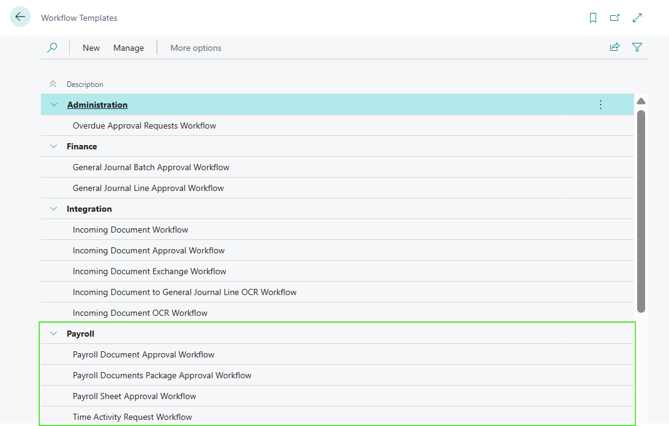Click the expand page diagonal arrows icon
669x426 pixels.
pos(637,18)
